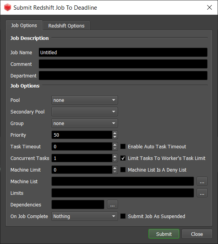Viewport: 218px width, 244px height.
Task: Open the Machine List browse button
Action: coord(202,181)
